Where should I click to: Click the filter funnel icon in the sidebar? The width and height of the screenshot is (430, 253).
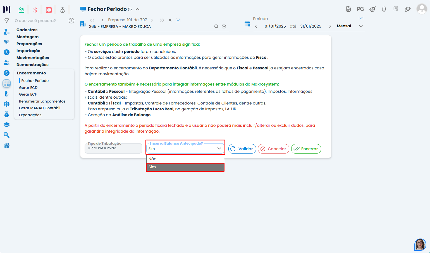[x=7, y=21]
